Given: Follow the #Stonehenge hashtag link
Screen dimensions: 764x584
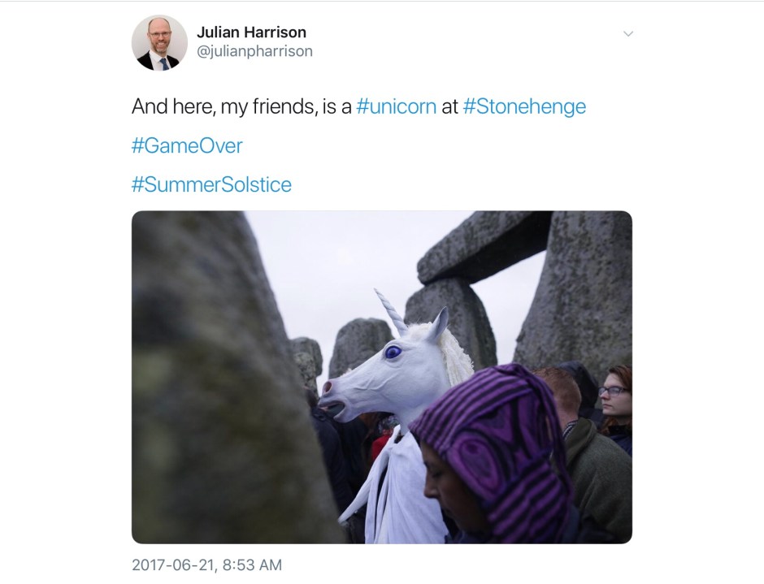Looking at the screenshot, I should pyautogui.click(x=524, y=106).
